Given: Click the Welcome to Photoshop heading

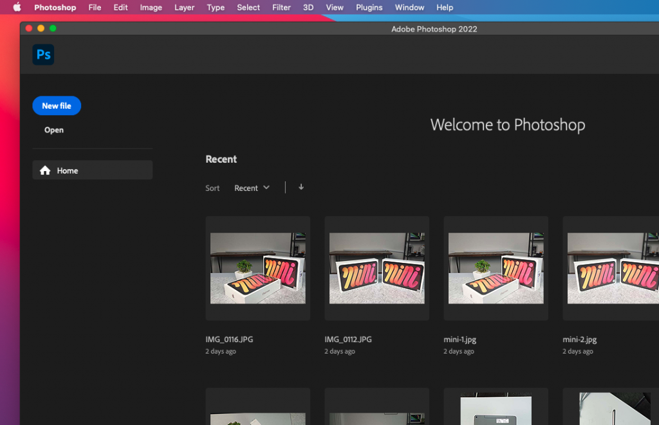Looking at the screenshot, I should tap(508, 125).
